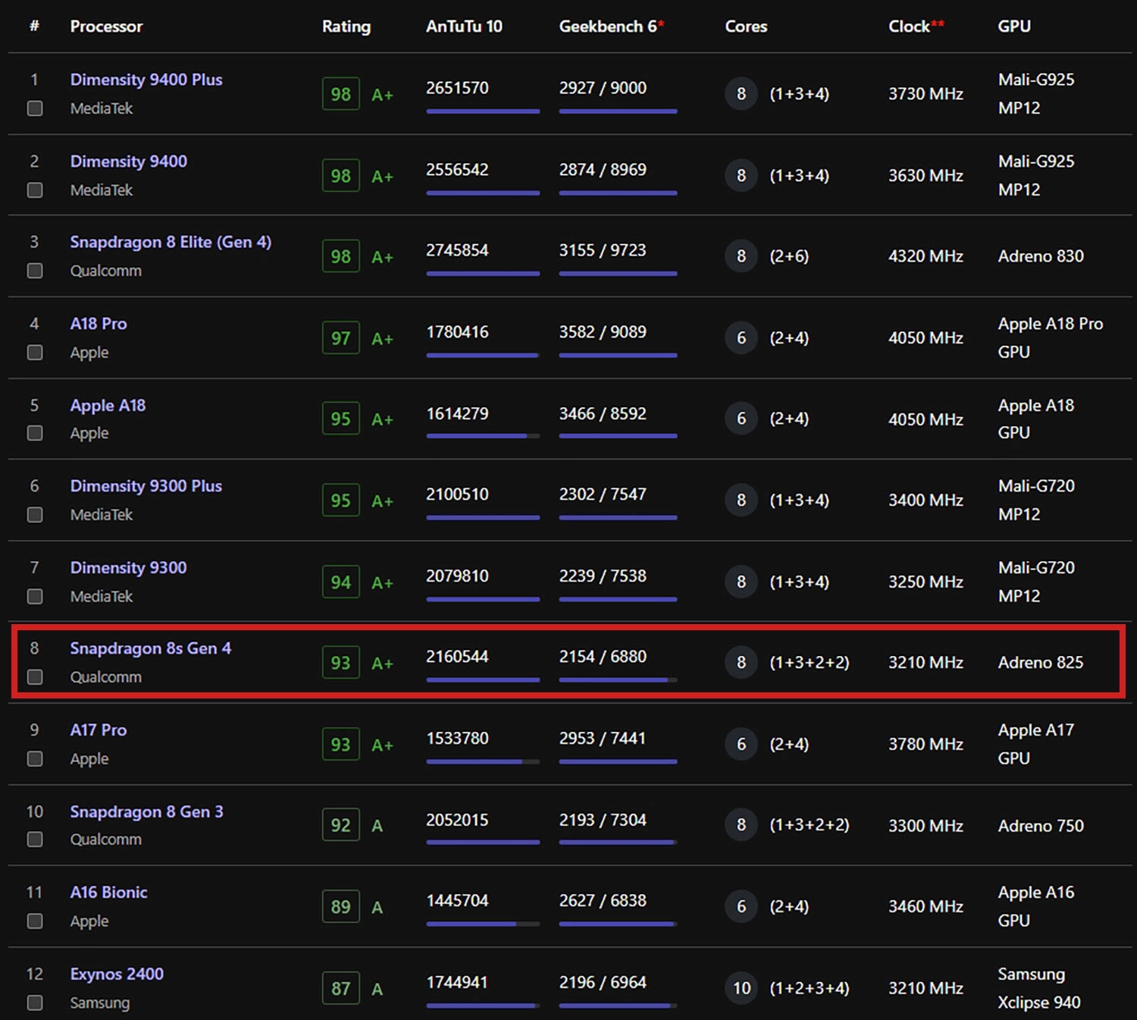
Task: Go to the A17 Pro processor link
Action: [x=99, y=730]
